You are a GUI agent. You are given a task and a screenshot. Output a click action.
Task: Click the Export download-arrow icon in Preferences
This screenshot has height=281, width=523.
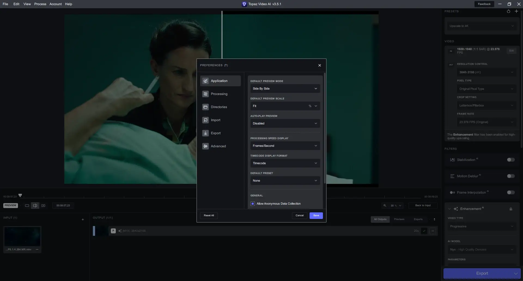[x=205, y=133]
